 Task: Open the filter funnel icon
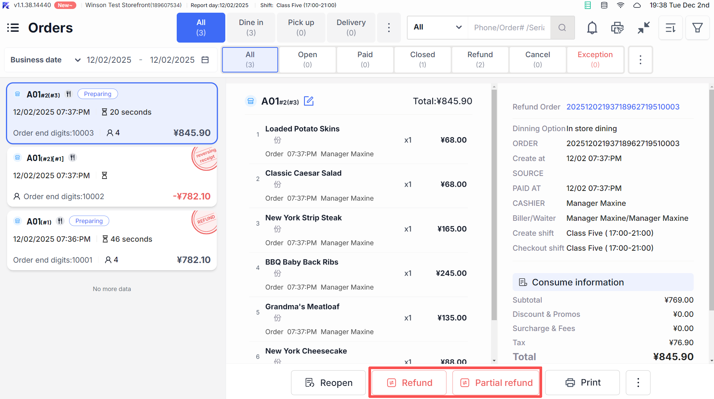tap(697, 28)
